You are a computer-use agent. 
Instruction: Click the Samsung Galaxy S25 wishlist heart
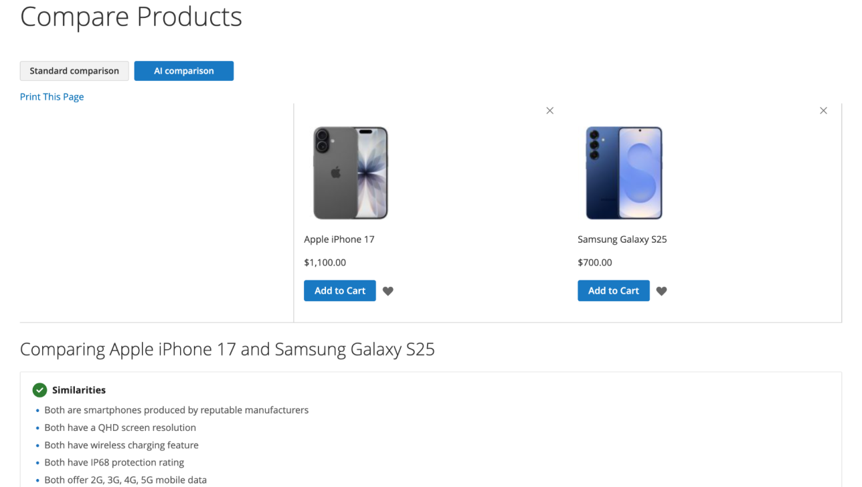click(x=662, y=291)
